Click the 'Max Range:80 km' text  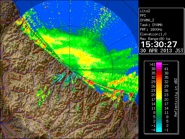(x=155, y=39)
